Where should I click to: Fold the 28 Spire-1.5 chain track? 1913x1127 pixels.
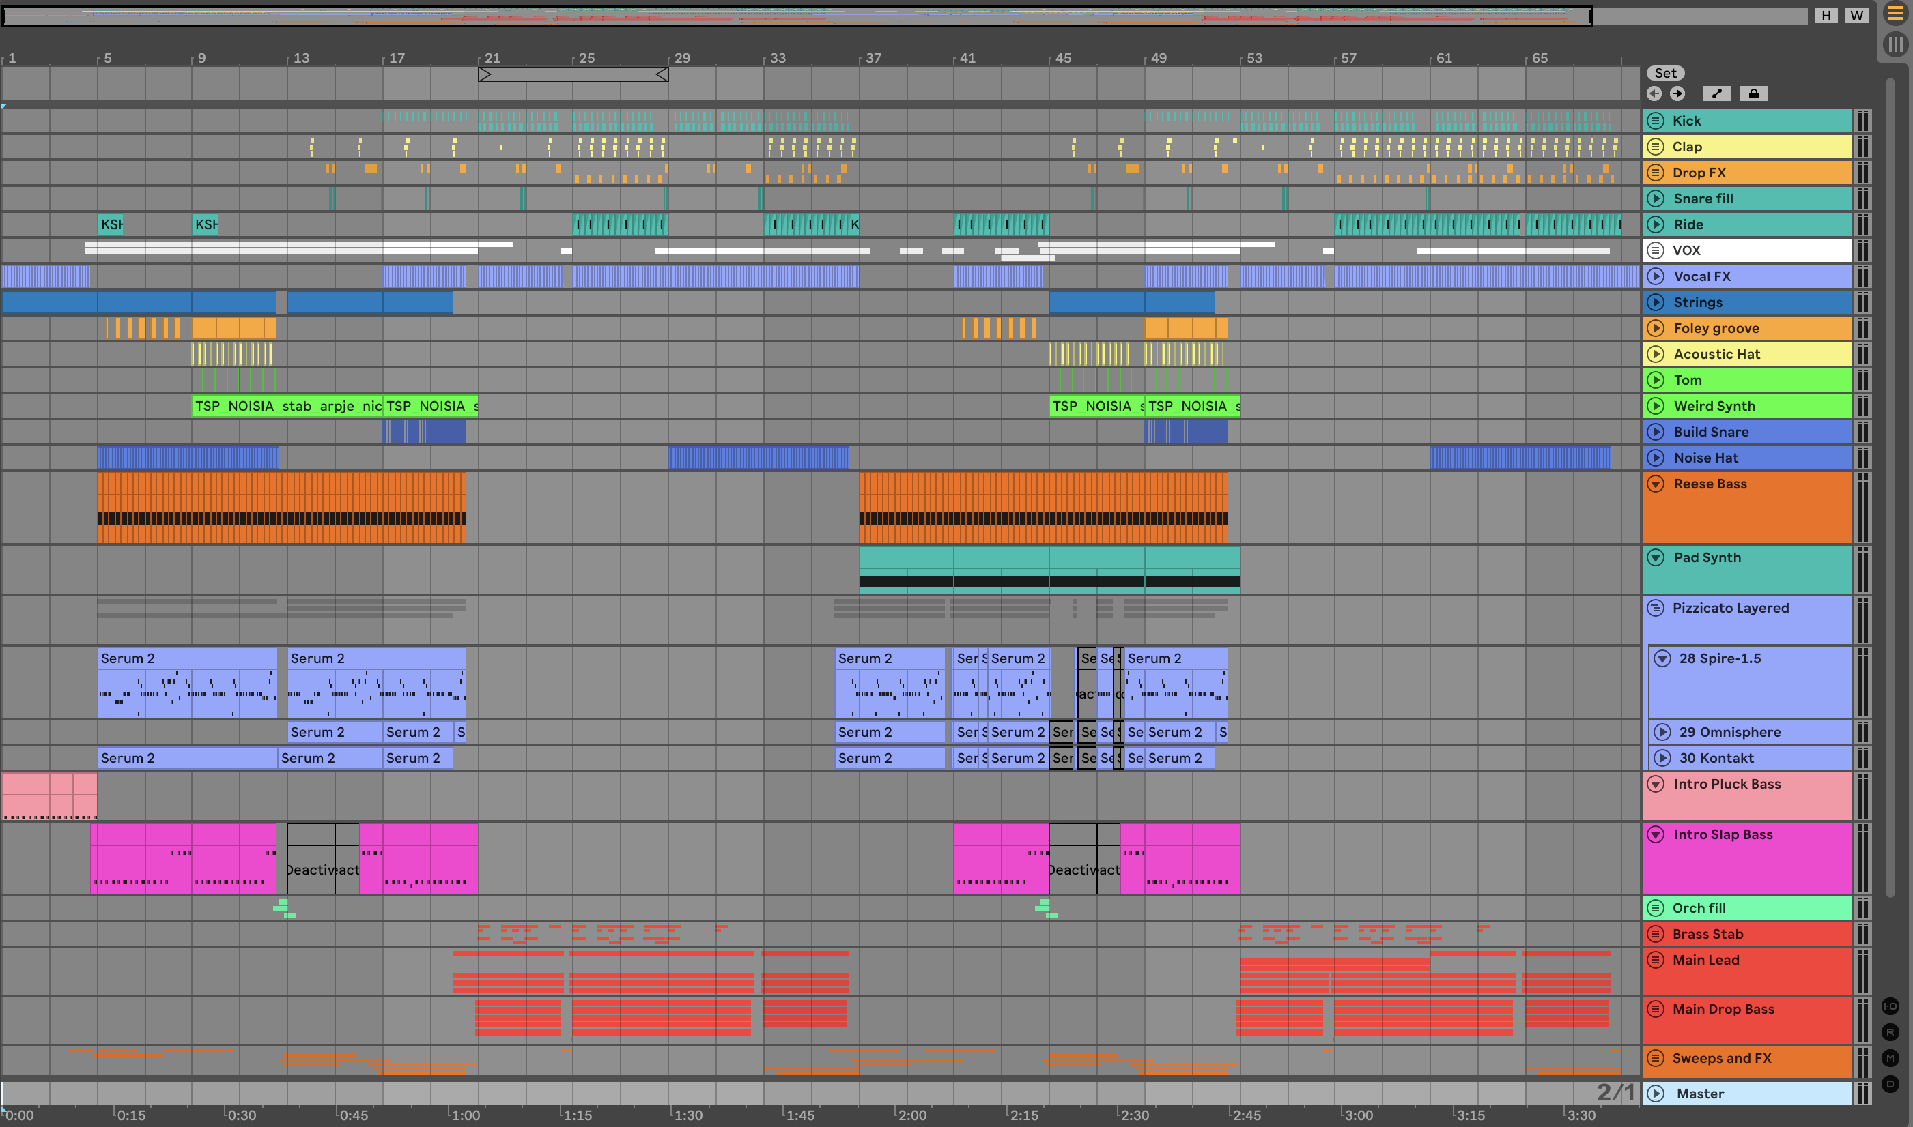pyautogui.click(x=1663, y=658)
